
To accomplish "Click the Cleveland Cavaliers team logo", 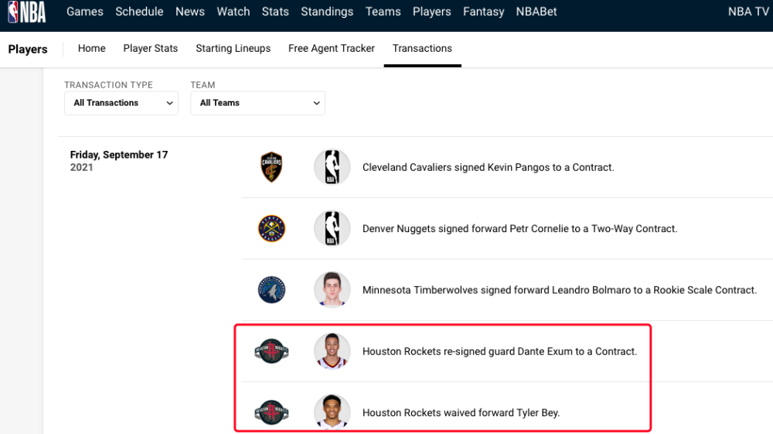I will tap(271, 167).
